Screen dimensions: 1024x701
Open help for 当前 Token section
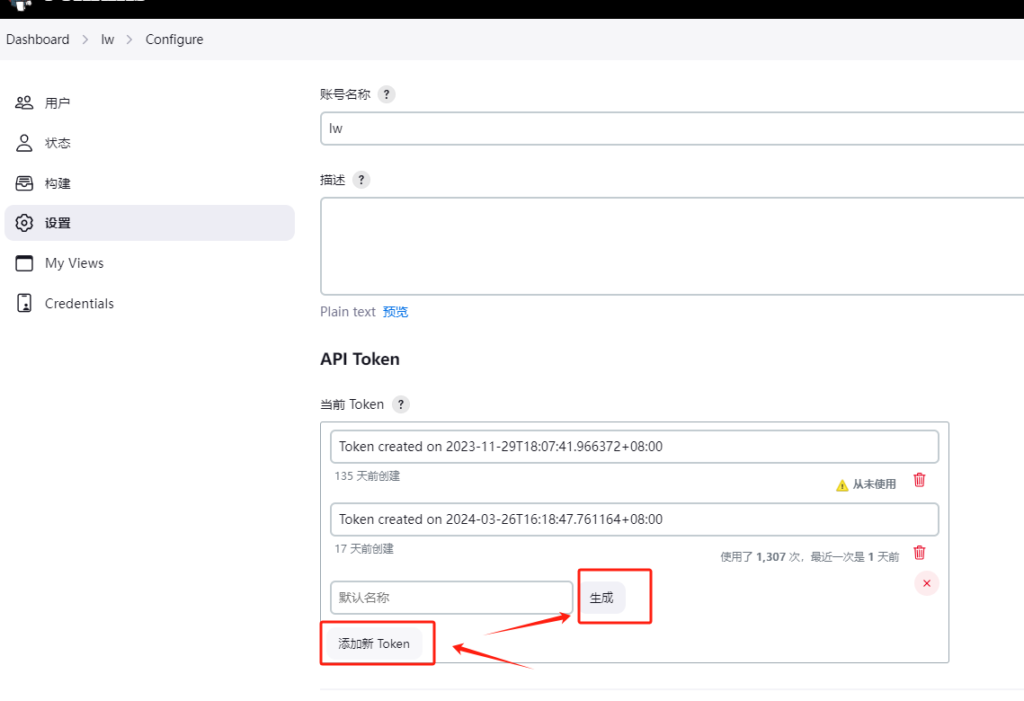pos(400,404)
